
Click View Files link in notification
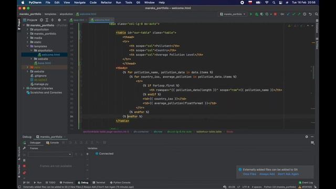pos(249,174)
